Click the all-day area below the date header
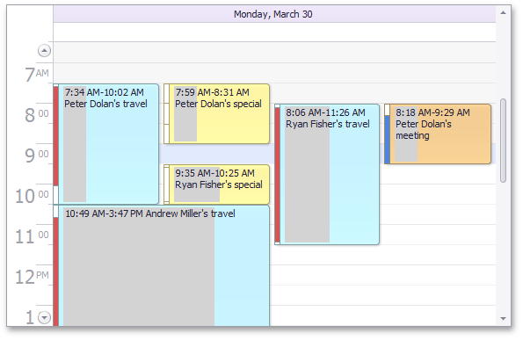 (274, 32)
